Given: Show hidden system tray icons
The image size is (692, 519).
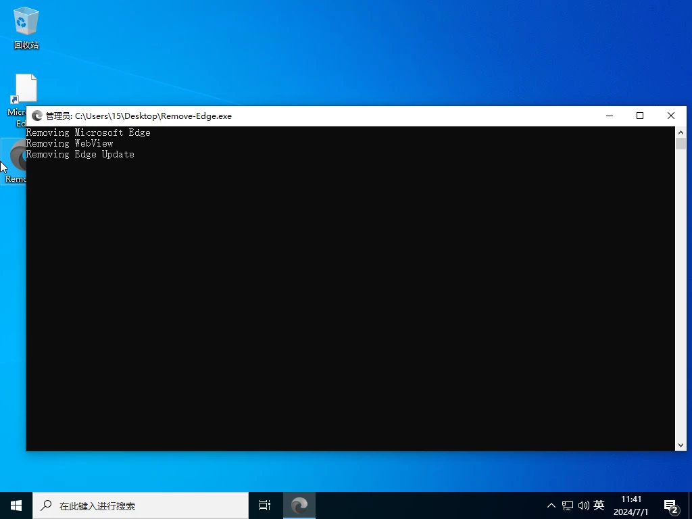Looking at the screenshot, I should 551,505.
